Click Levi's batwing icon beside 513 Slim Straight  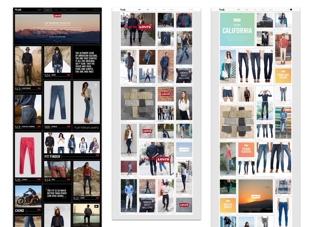39,88
